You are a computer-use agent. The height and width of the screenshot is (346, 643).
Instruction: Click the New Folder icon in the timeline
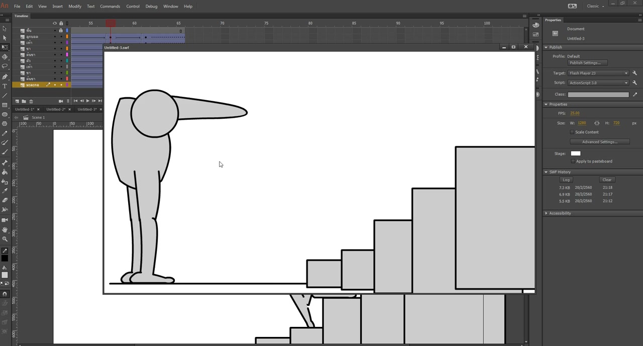24,101
